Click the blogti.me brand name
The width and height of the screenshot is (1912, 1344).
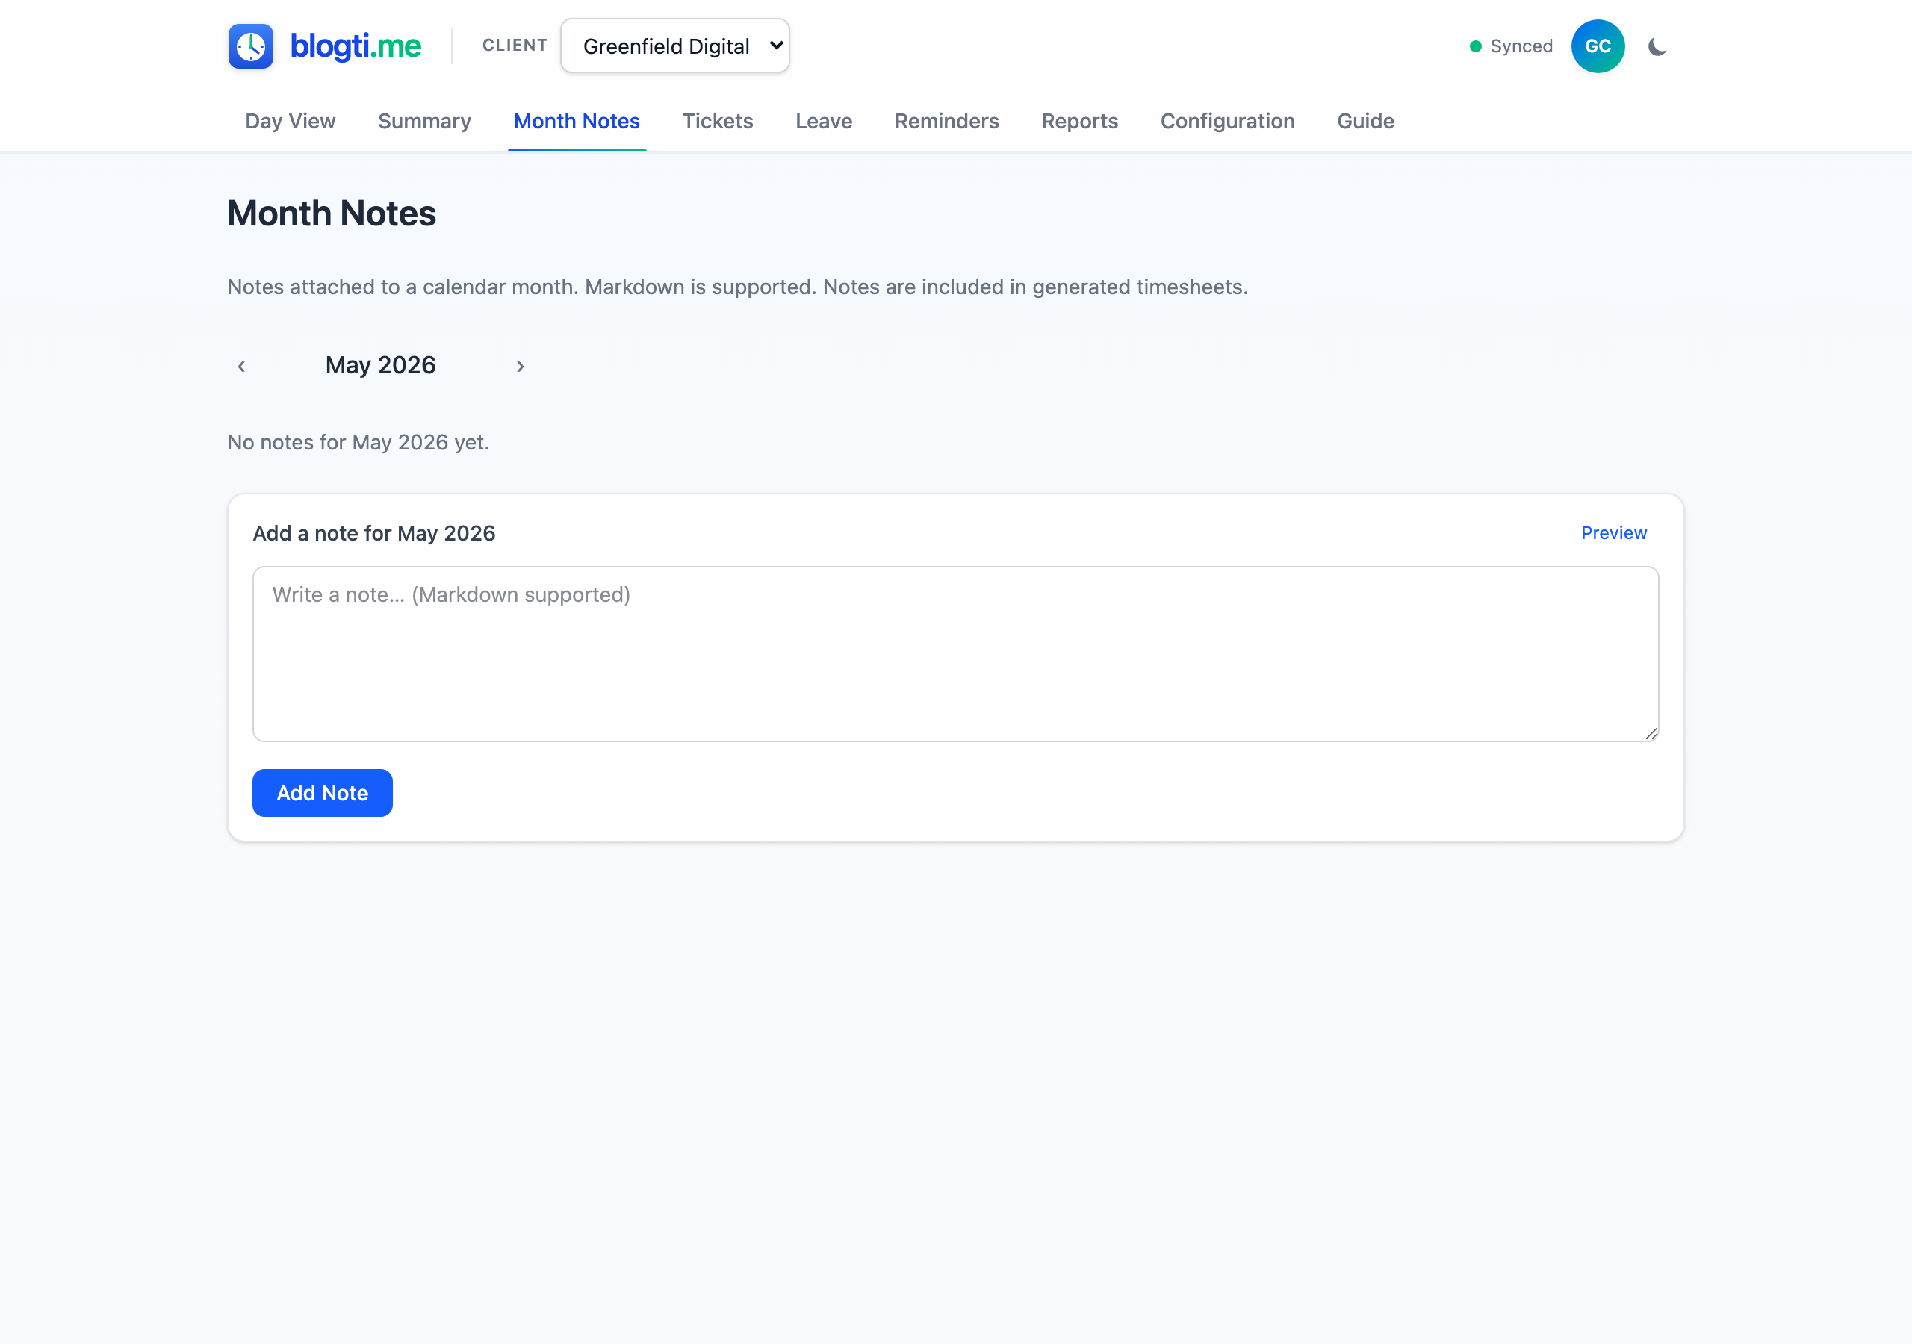pos(356,46)
